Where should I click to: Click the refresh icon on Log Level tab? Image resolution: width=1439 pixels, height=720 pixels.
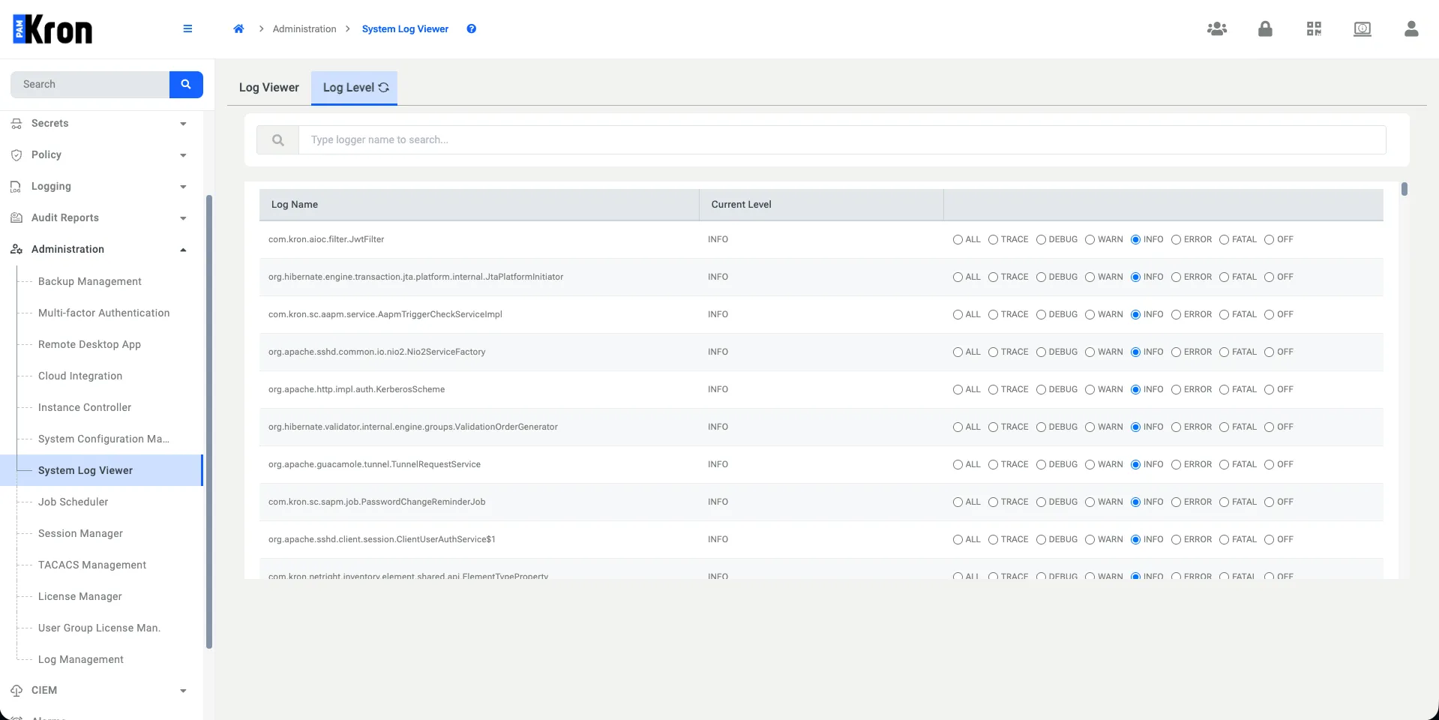point(383,88)
